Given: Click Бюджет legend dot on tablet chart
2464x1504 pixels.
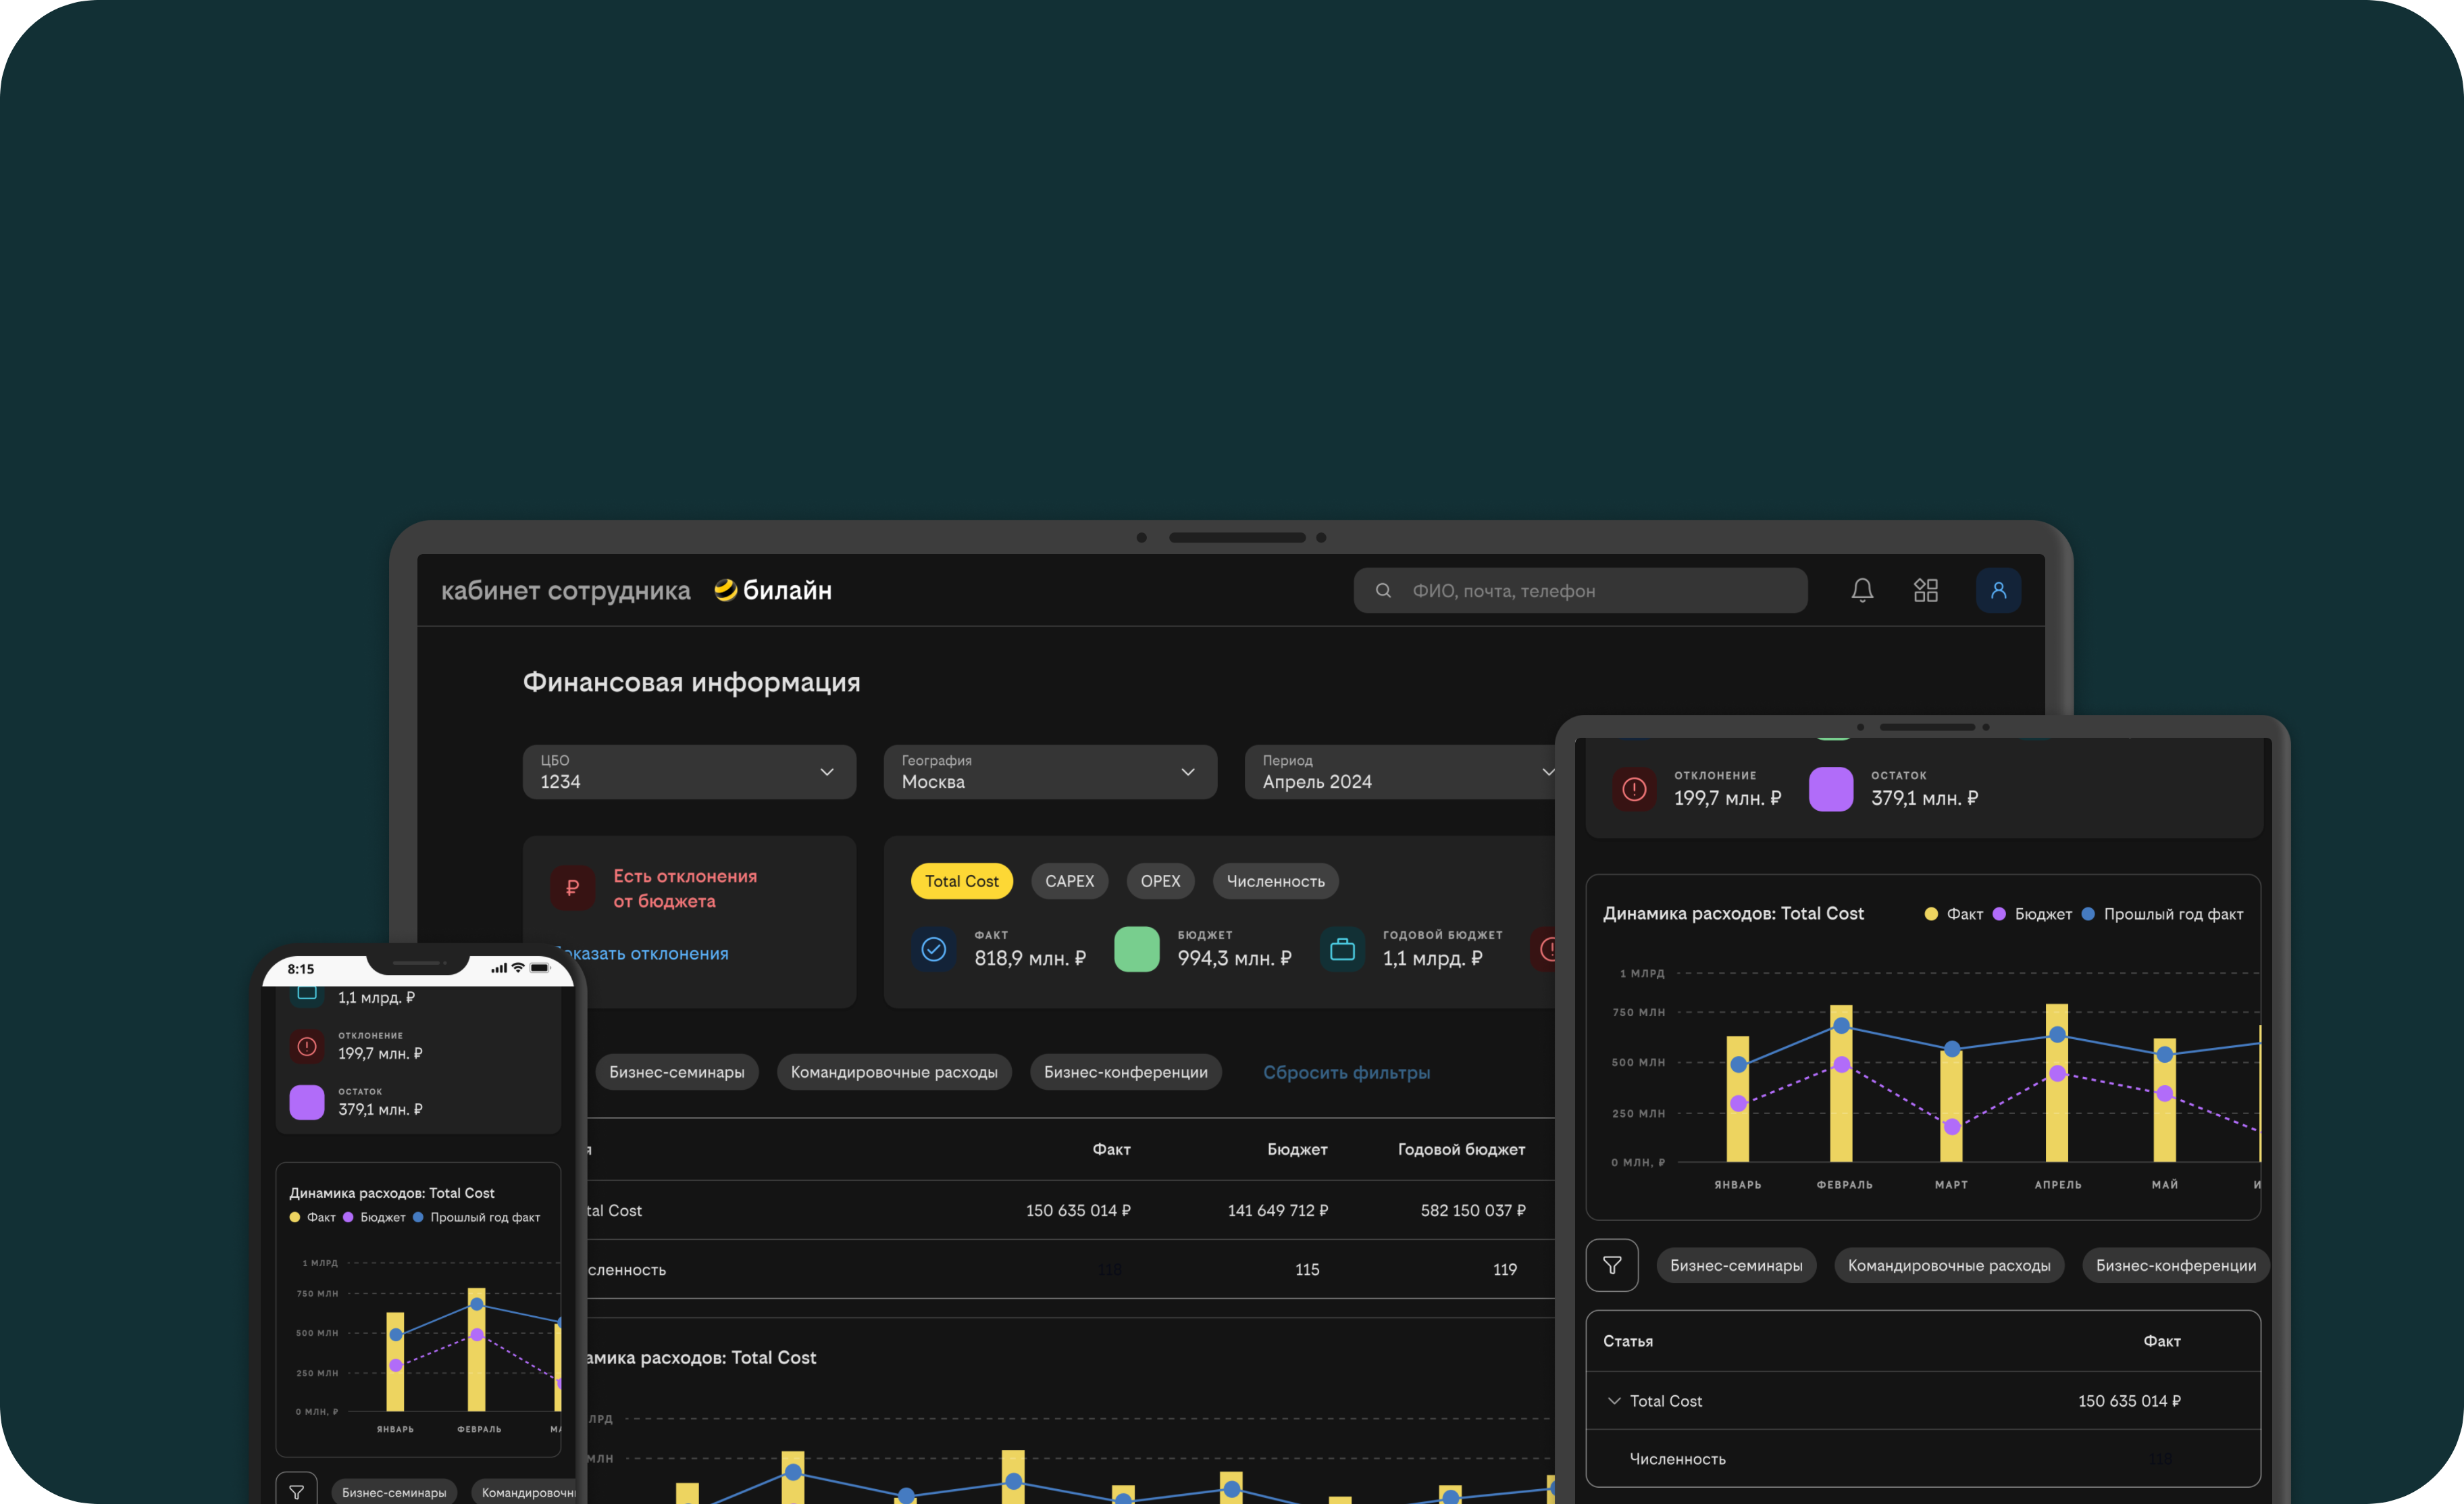Looking at the screenshot, I should tap(1999, 914).
